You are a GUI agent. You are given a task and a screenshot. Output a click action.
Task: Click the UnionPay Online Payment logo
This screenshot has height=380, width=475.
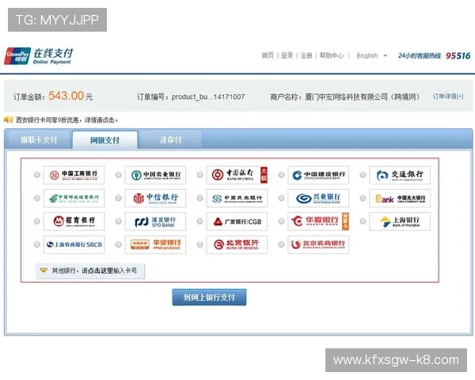39,56
